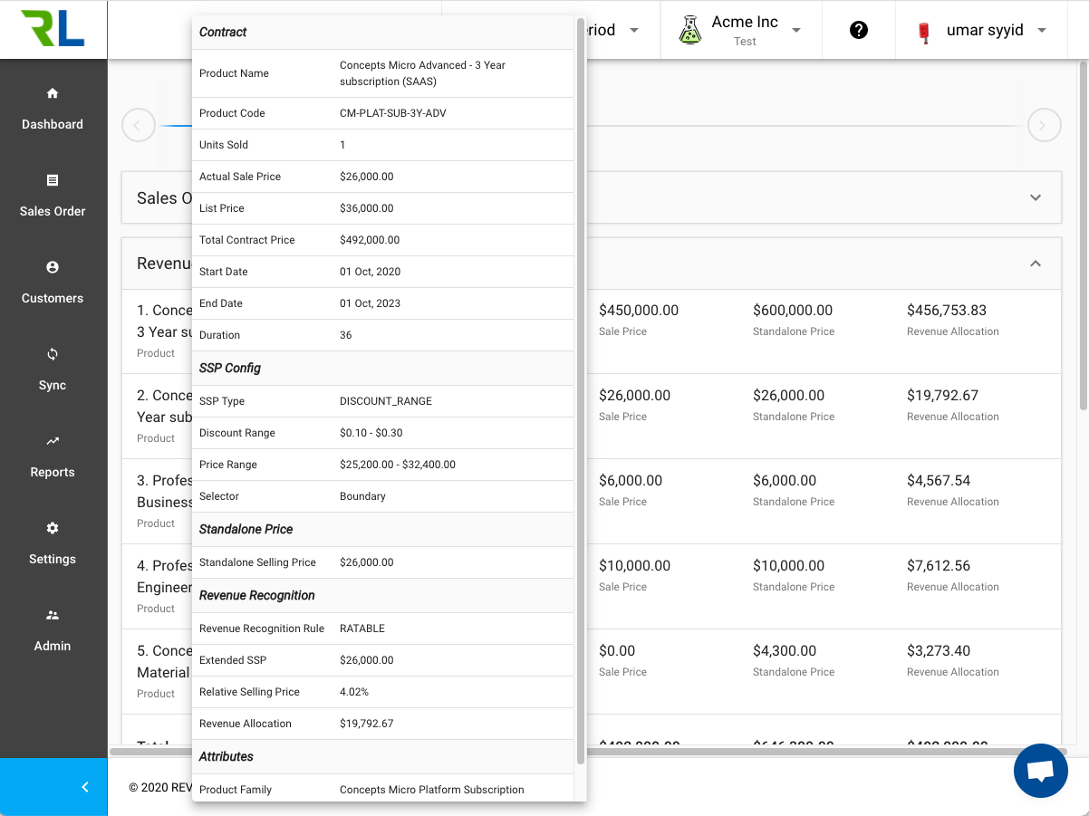
Task: Click the Selector value Boundary
Action: pos(362,496)
